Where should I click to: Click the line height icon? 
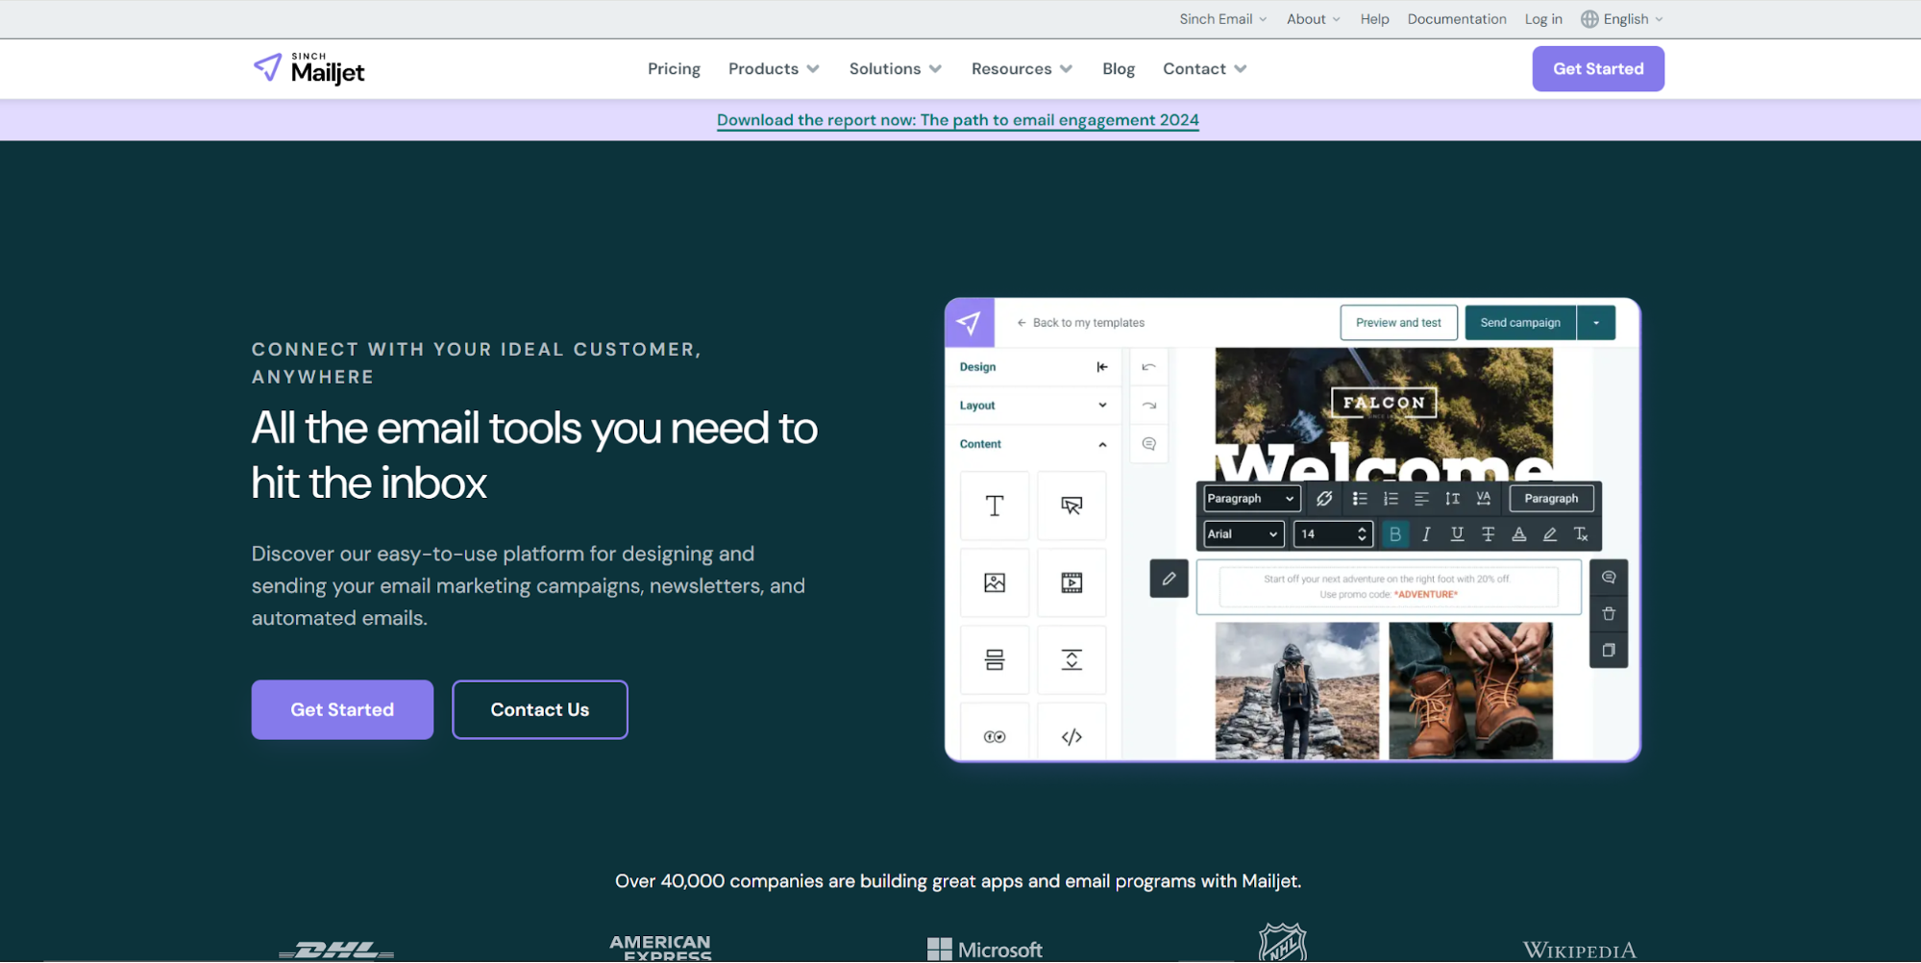click(1452, 498)
